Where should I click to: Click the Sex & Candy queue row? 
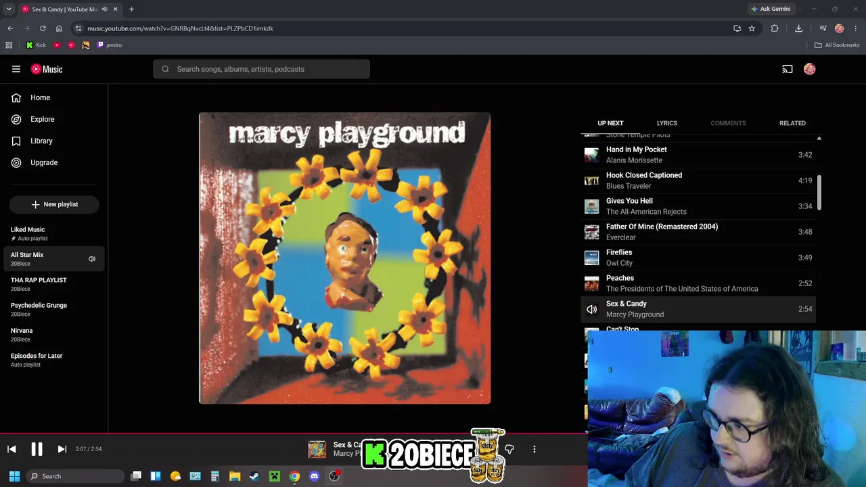click(698, 309)
